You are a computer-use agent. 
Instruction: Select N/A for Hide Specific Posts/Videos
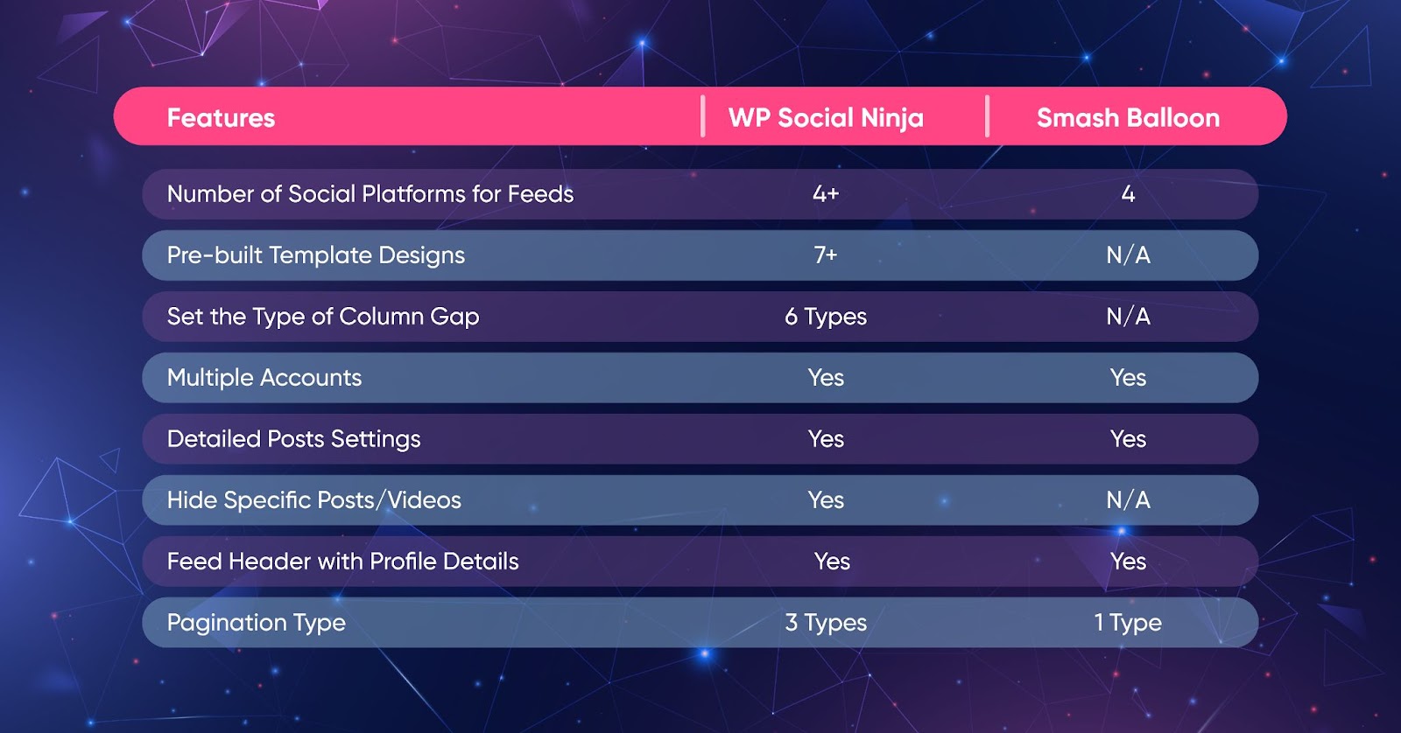(x=1128, y=500)
